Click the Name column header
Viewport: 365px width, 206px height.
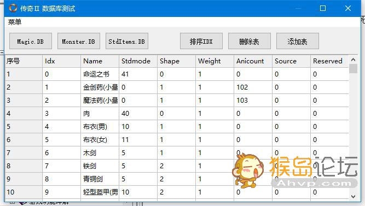click(x=100, y=61)
